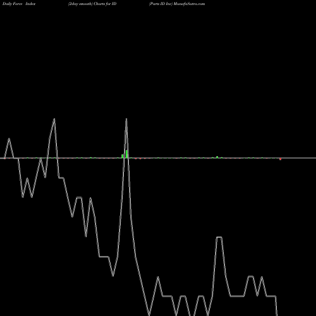Click the small green bar near the right-center
Image resolution: width=316 pixels, height=316 pixels.
click(217, 157)
